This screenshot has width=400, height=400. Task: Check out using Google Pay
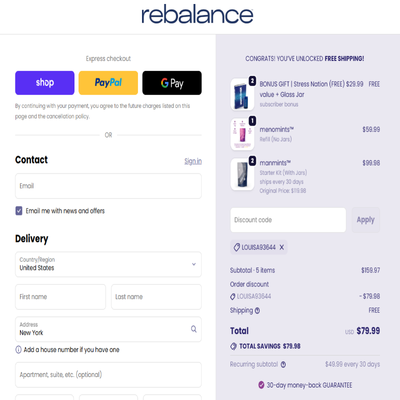click(171, 83)
